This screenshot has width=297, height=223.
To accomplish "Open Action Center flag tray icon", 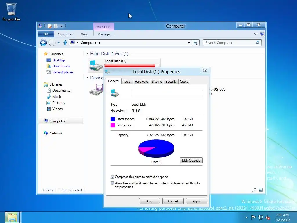I will click(253, 217).
